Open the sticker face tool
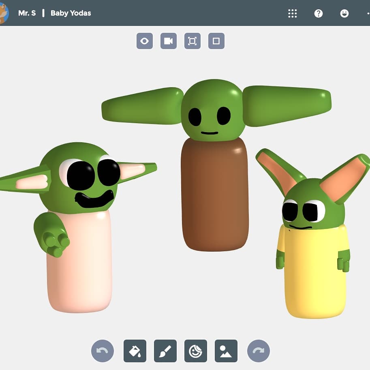 (x=196, y=351)
